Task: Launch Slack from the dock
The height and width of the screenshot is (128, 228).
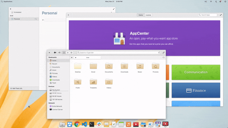Action: point(99,124)
